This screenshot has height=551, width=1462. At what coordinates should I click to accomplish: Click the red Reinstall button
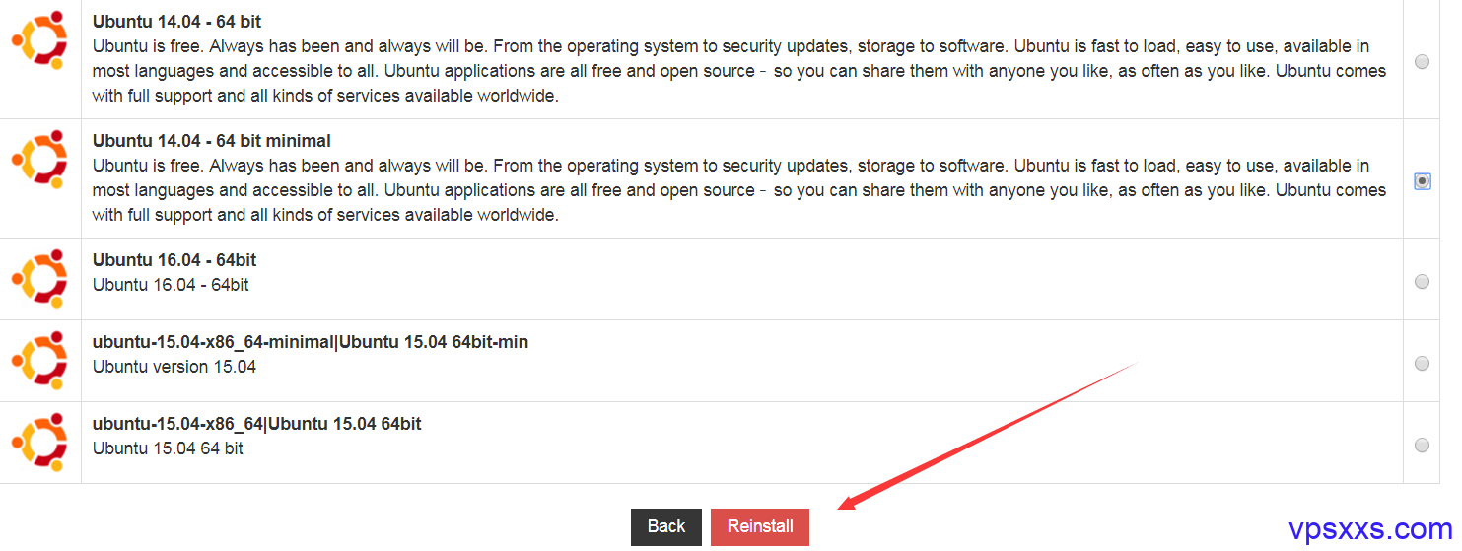[x=760, y=527]
